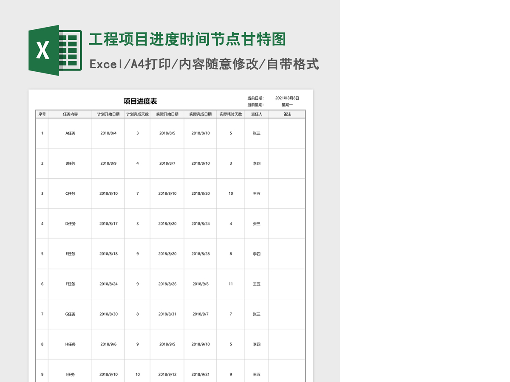510x382 pixels.
Task: Click the 实际开始日期 column header
Action: pyautogui.click(x=167, y=114)
